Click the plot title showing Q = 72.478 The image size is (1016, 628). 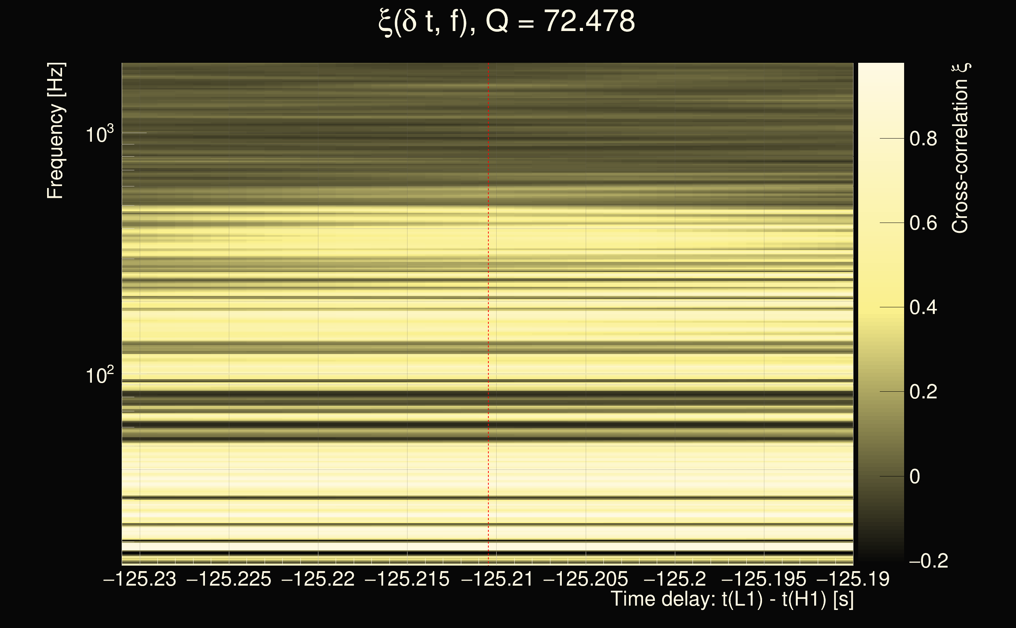(x=507, y=22)
